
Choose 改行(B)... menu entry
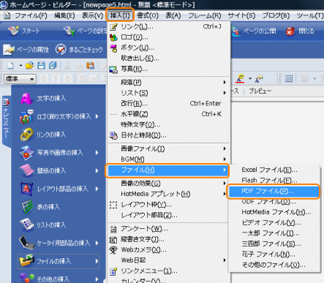click(169, 103)
